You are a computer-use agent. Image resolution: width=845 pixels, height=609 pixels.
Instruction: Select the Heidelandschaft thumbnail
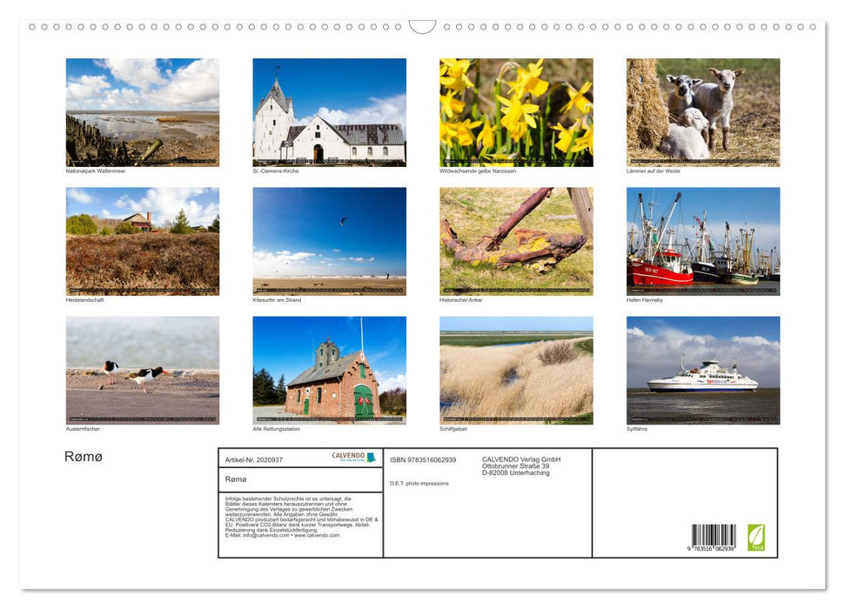pos(143,241)
